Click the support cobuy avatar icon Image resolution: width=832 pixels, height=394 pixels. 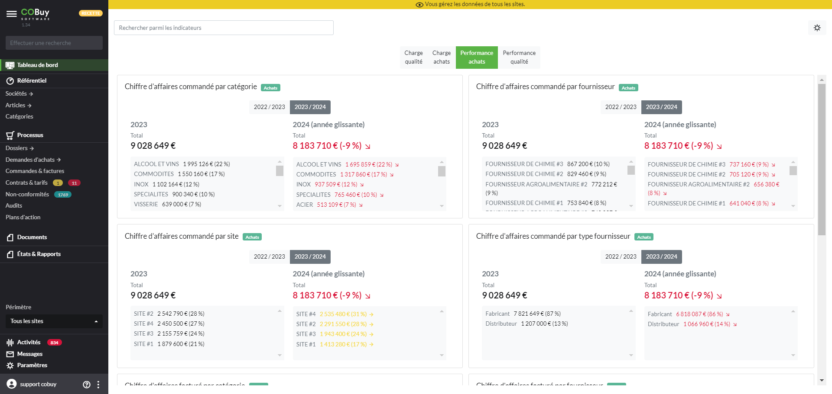point(12,384)
